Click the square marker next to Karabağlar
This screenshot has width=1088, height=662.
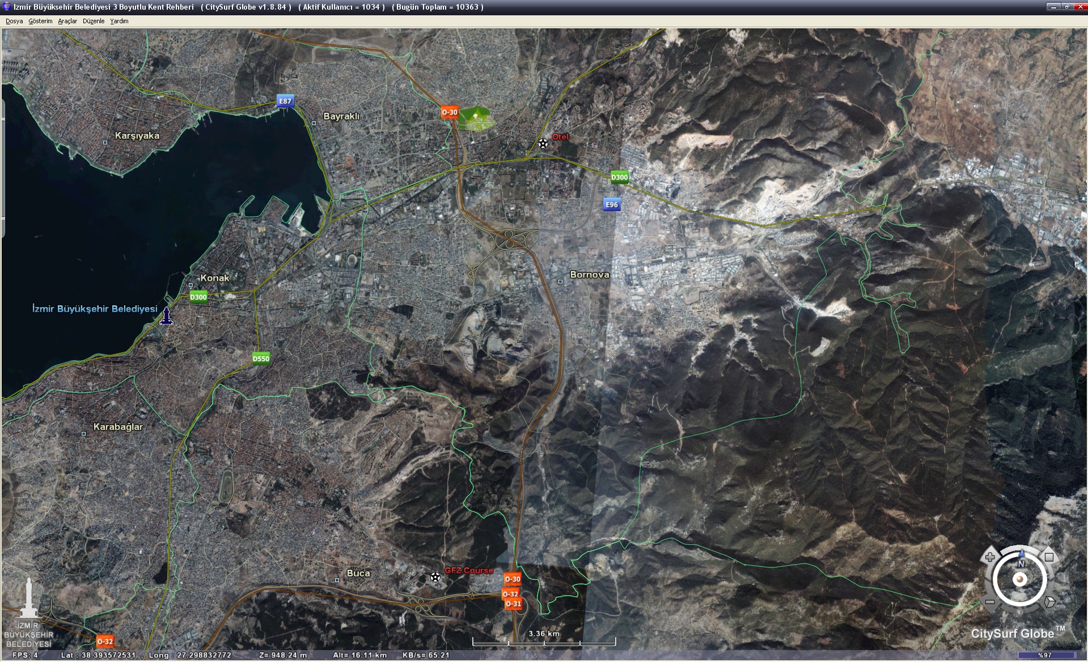tap(83, 434)
